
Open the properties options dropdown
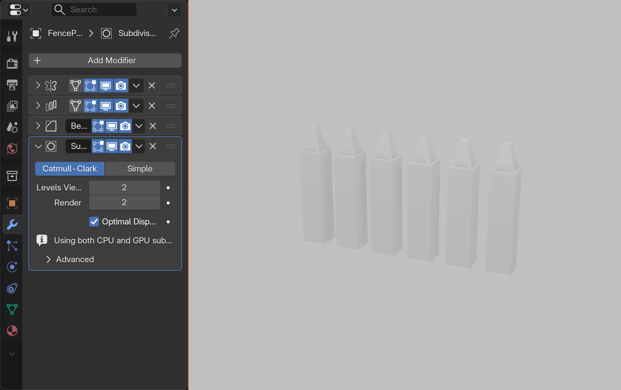(174, 10)
